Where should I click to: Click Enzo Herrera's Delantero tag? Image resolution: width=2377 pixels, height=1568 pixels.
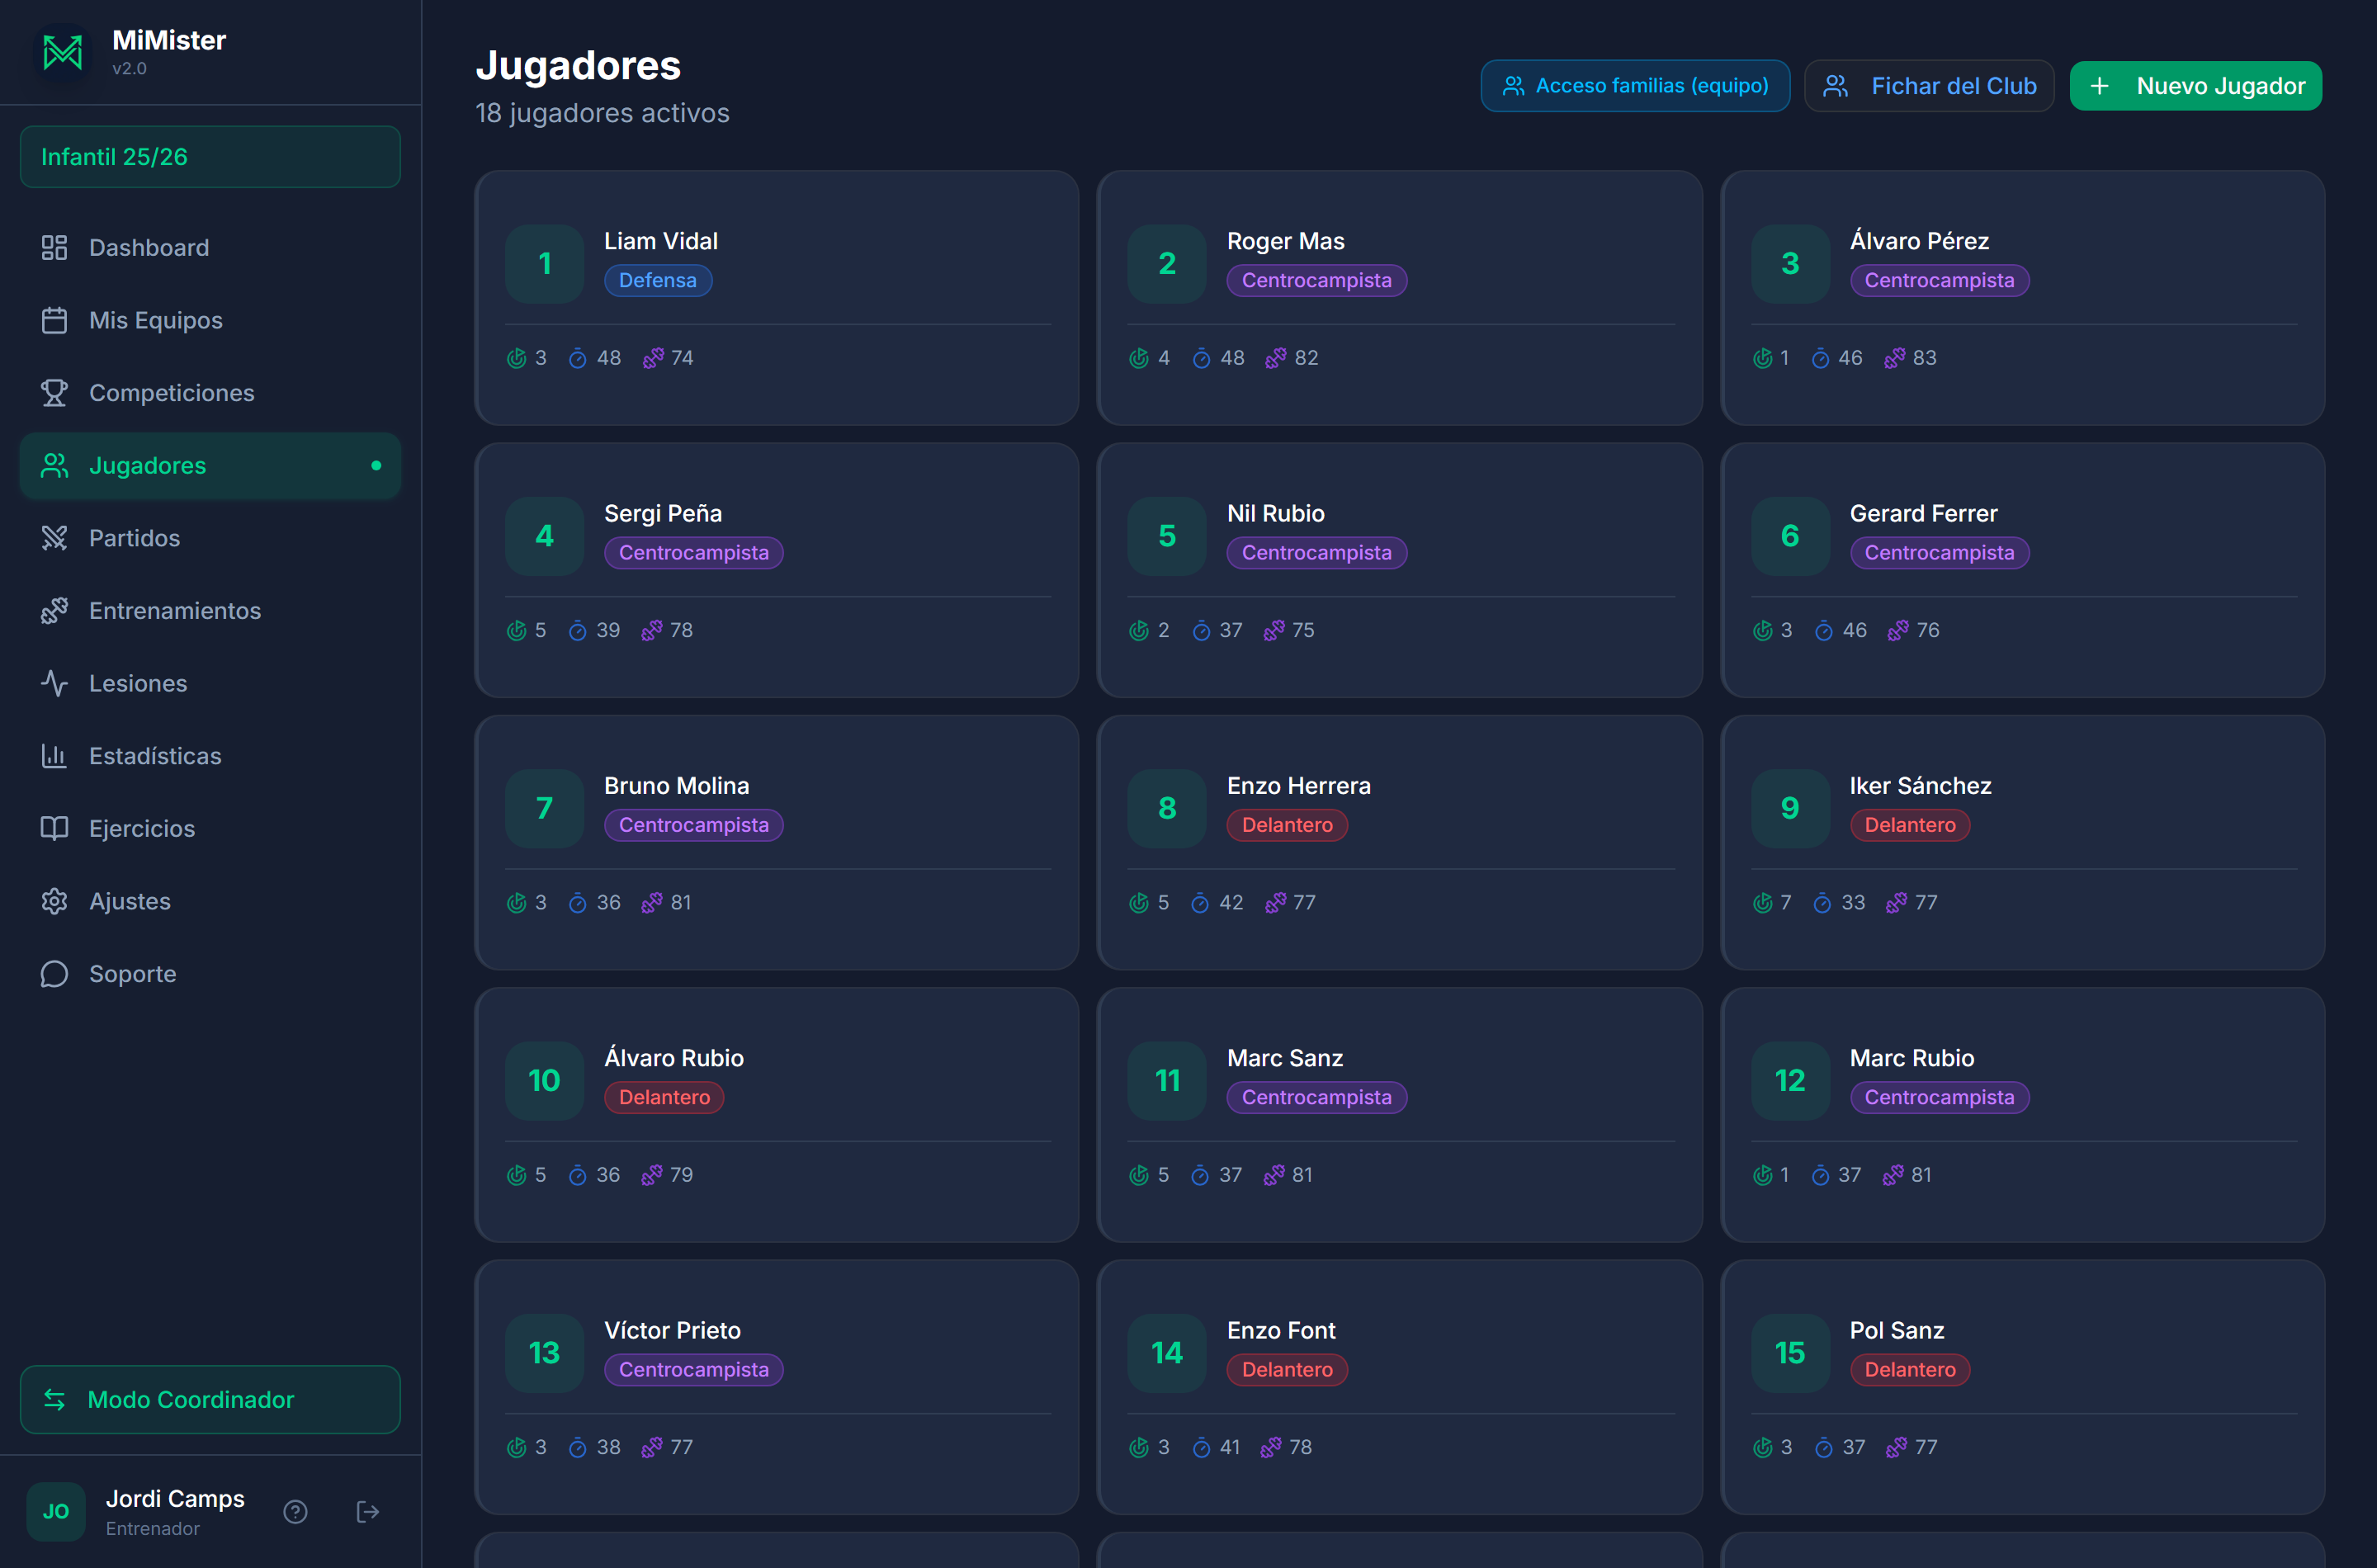click(1287, 825)
